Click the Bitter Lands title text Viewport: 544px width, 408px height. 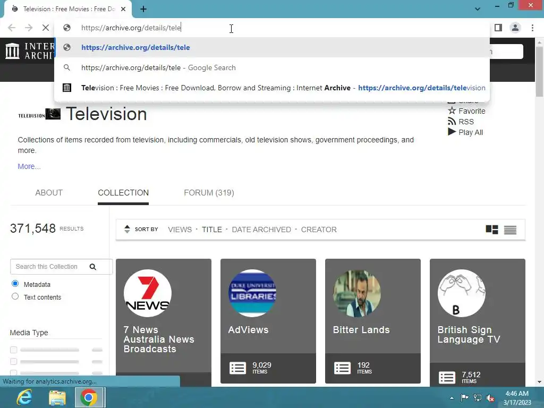point(361,330)
